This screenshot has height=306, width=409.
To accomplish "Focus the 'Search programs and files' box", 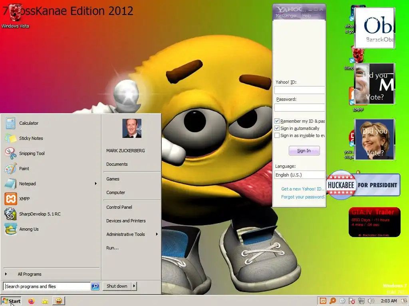I will 47,286.
